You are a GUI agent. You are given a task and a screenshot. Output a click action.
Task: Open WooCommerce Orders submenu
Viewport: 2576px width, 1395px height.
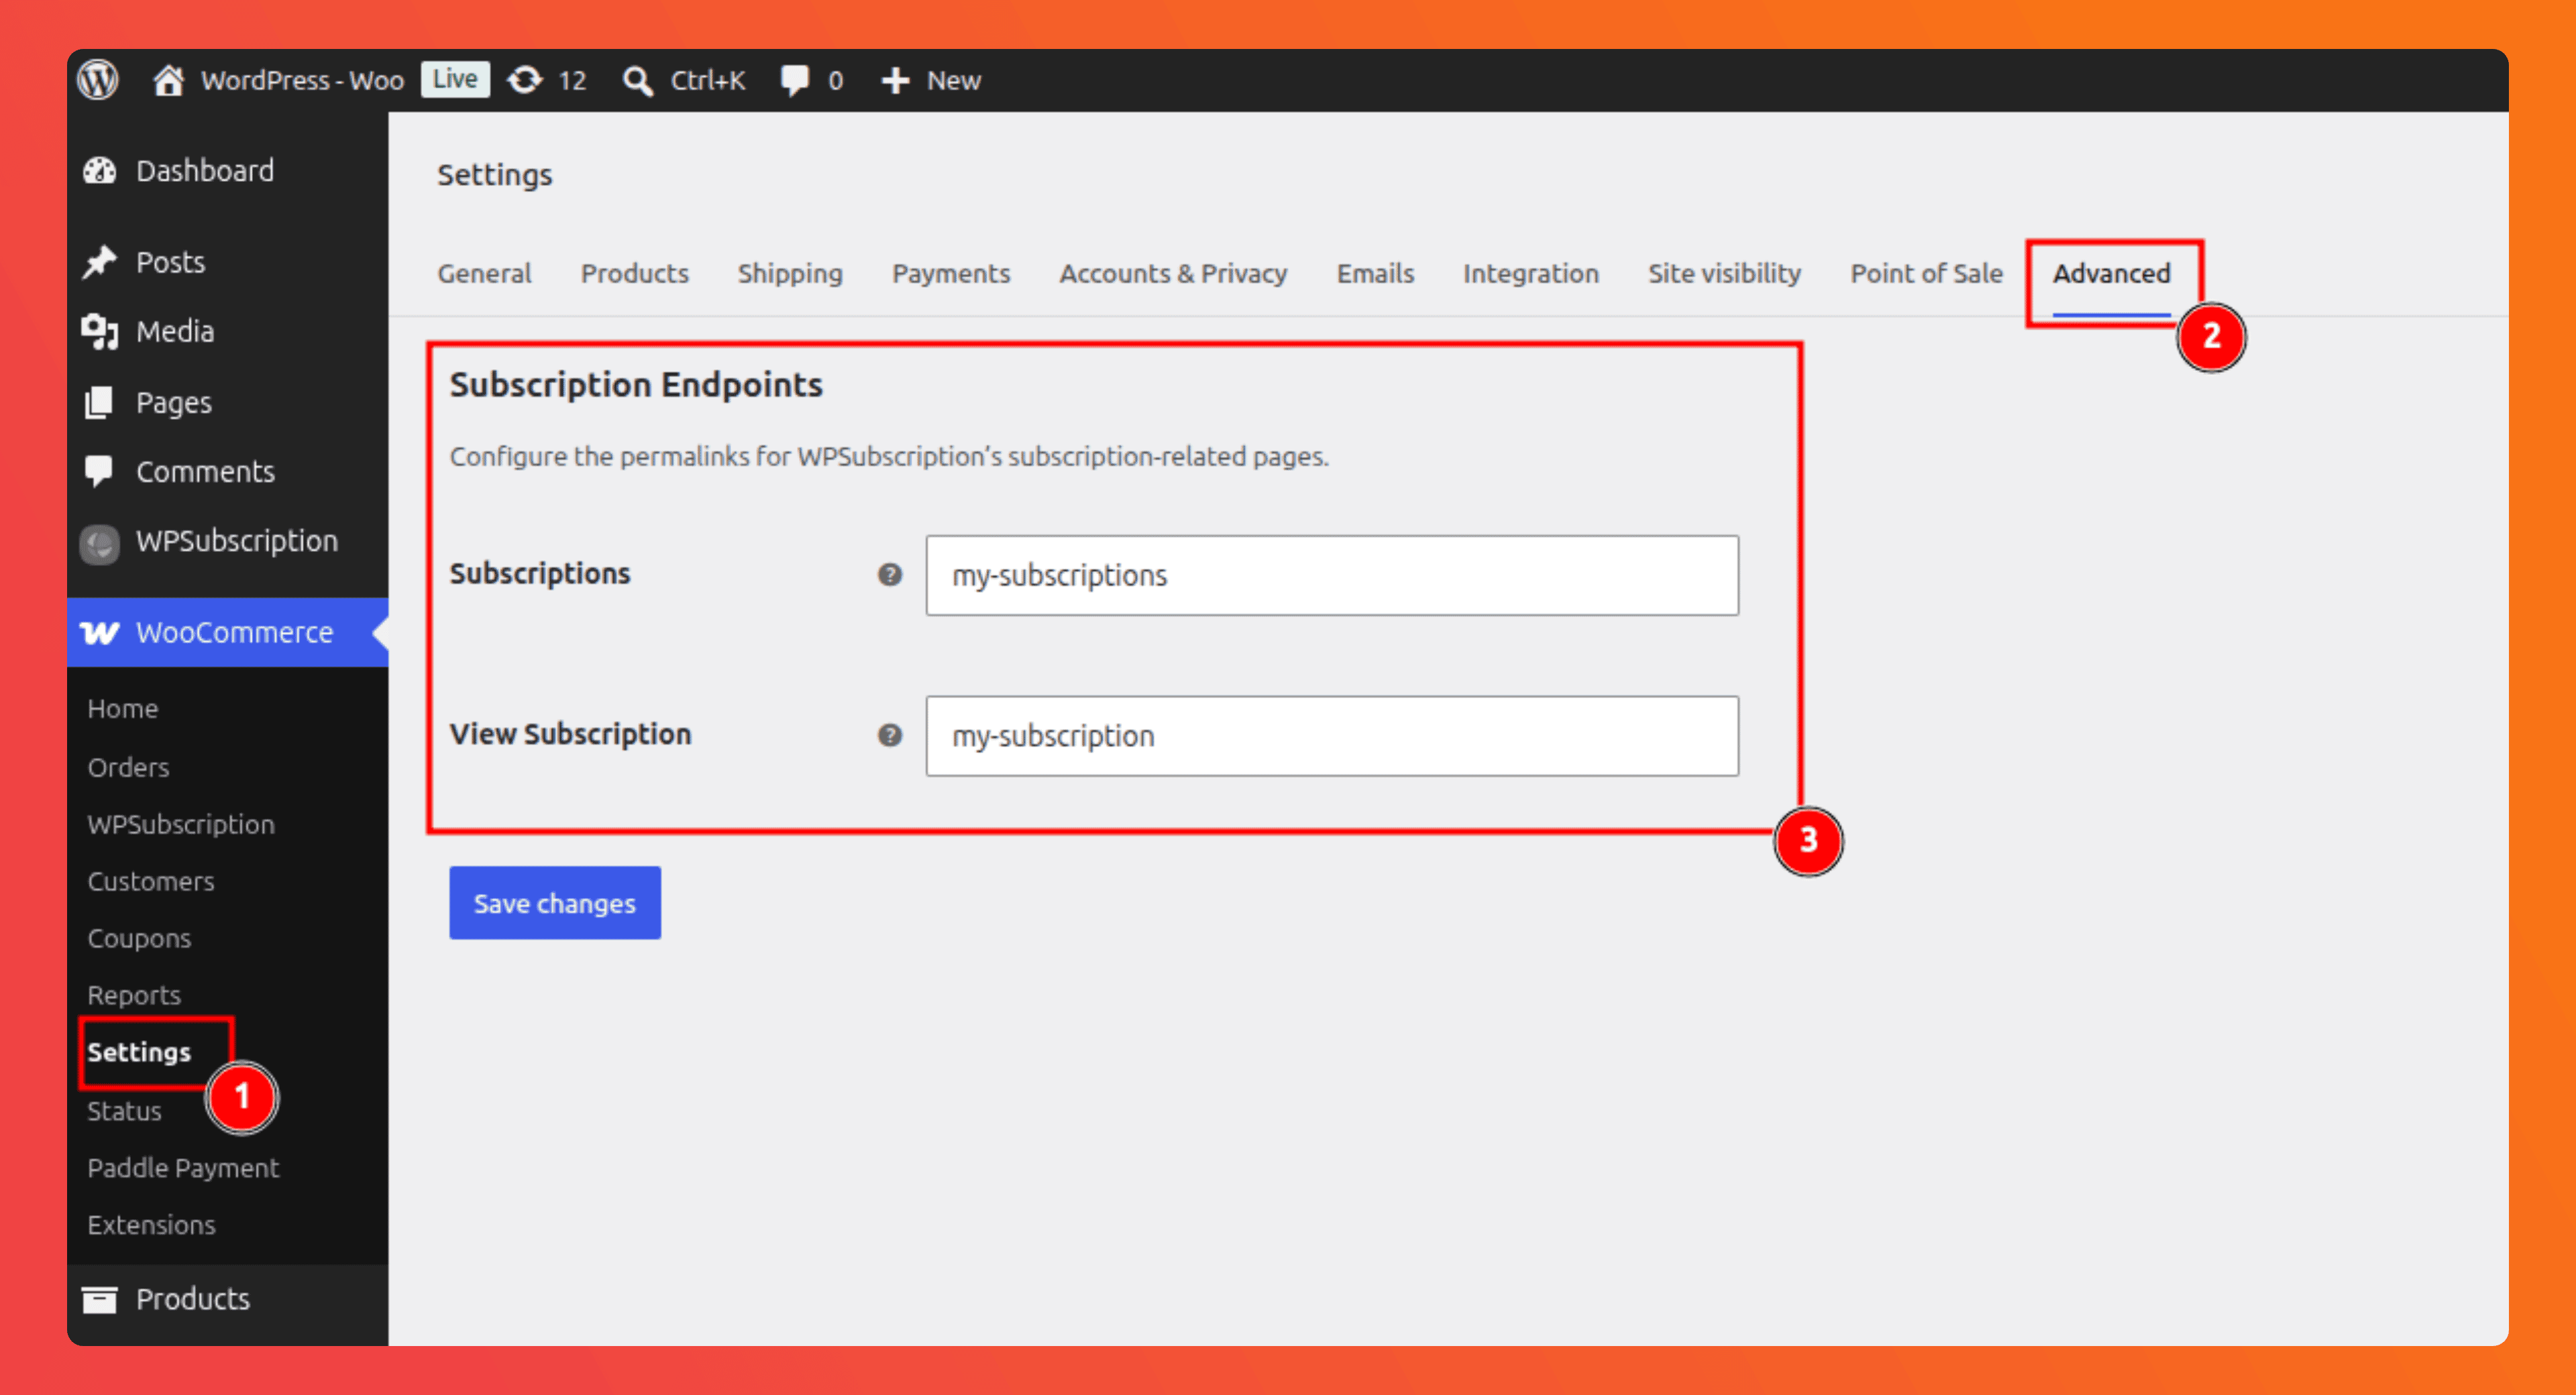tap(128, 767)
